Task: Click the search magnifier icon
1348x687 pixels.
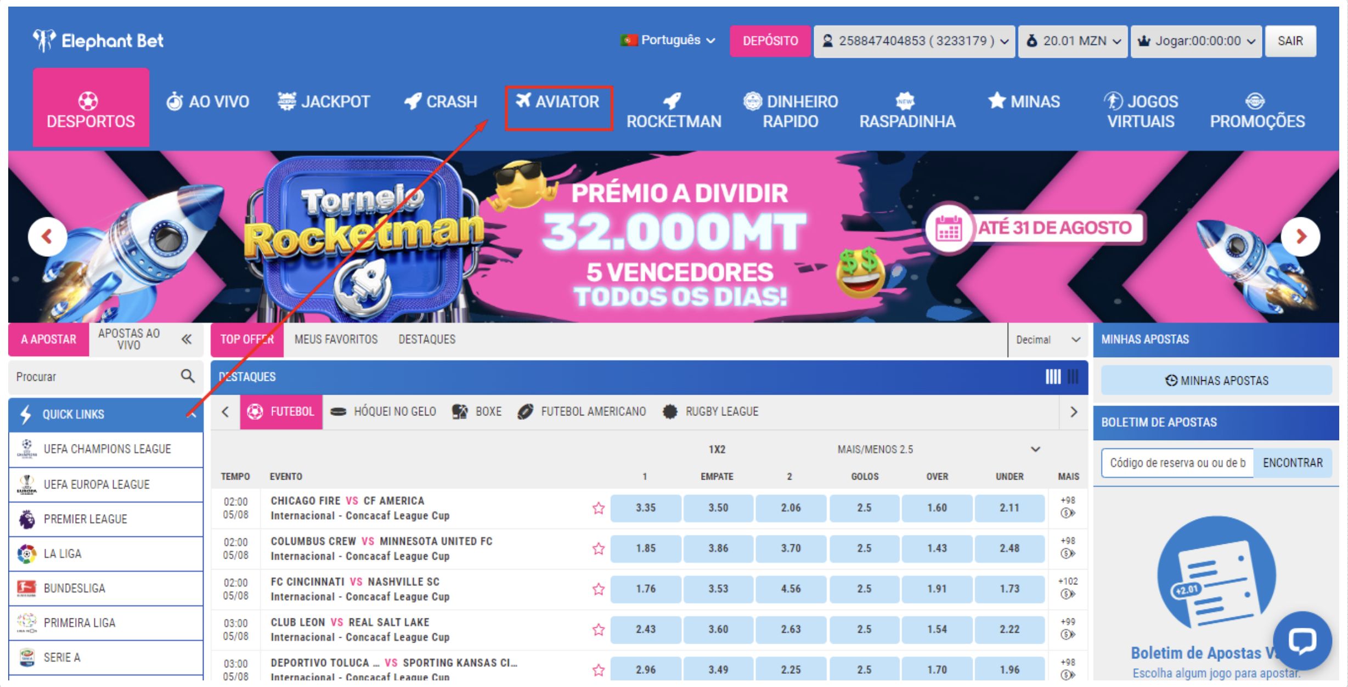Action: [x=188, y=376]
